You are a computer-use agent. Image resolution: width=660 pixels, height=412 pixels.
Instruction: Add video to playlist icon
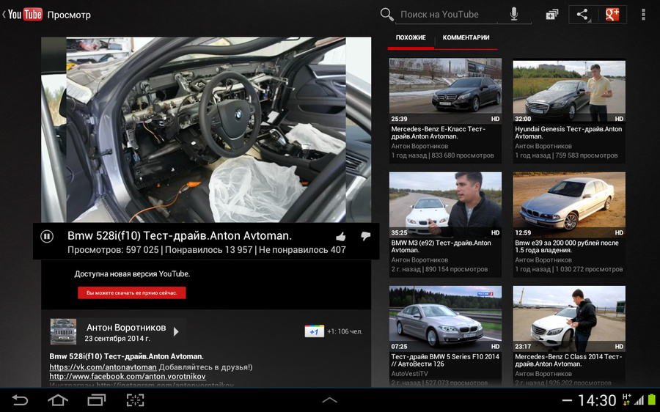[551, 15]
